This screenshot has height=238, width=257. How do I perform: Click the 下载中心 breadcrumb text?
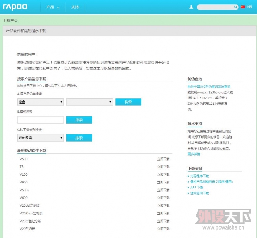[x=10, y=20]
